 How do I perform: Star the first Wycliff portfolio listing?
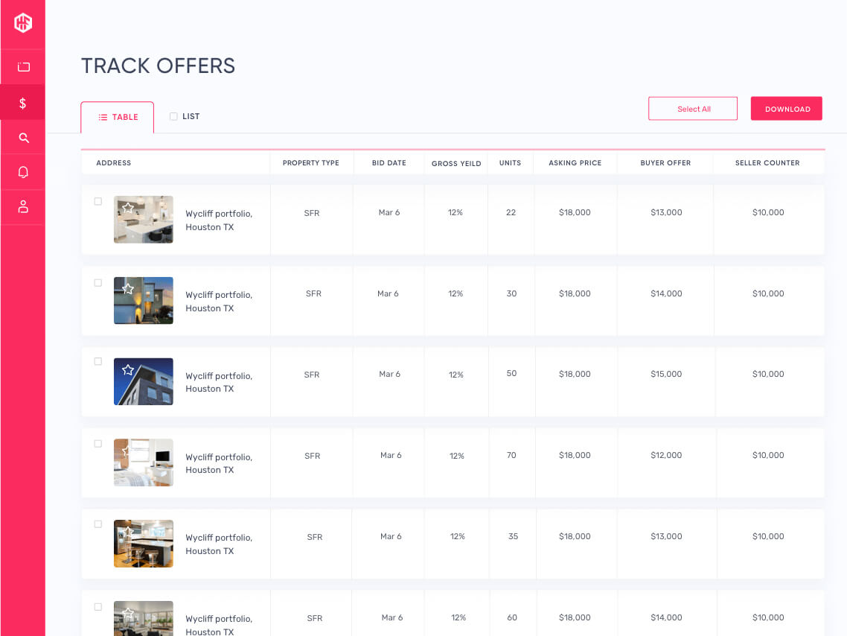tap(128, 208)
